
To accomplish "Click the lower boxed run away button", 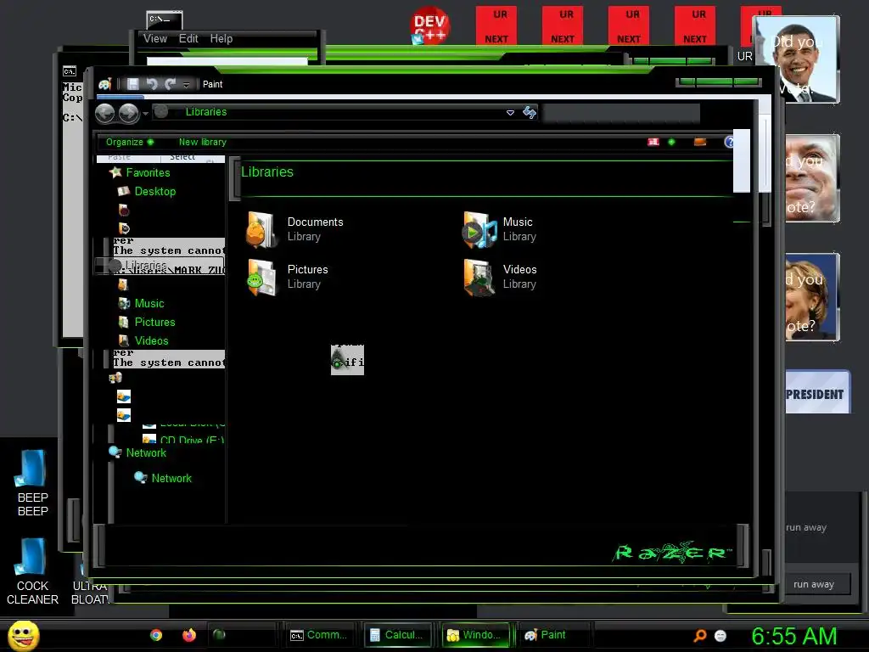I will [x=814, y=584].
